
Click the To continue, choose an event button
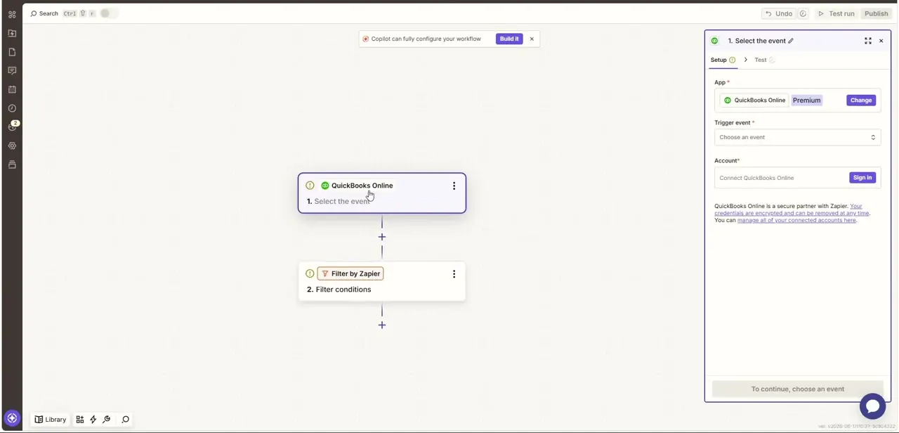798,389
